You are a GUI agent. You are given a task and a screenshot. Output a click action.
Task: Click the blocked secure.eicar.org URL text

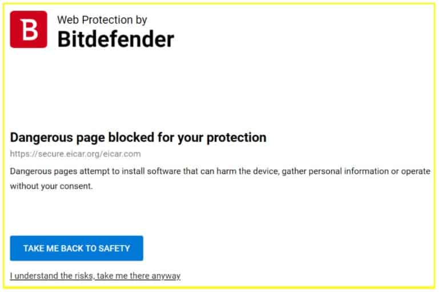click(x=75, y=154)
